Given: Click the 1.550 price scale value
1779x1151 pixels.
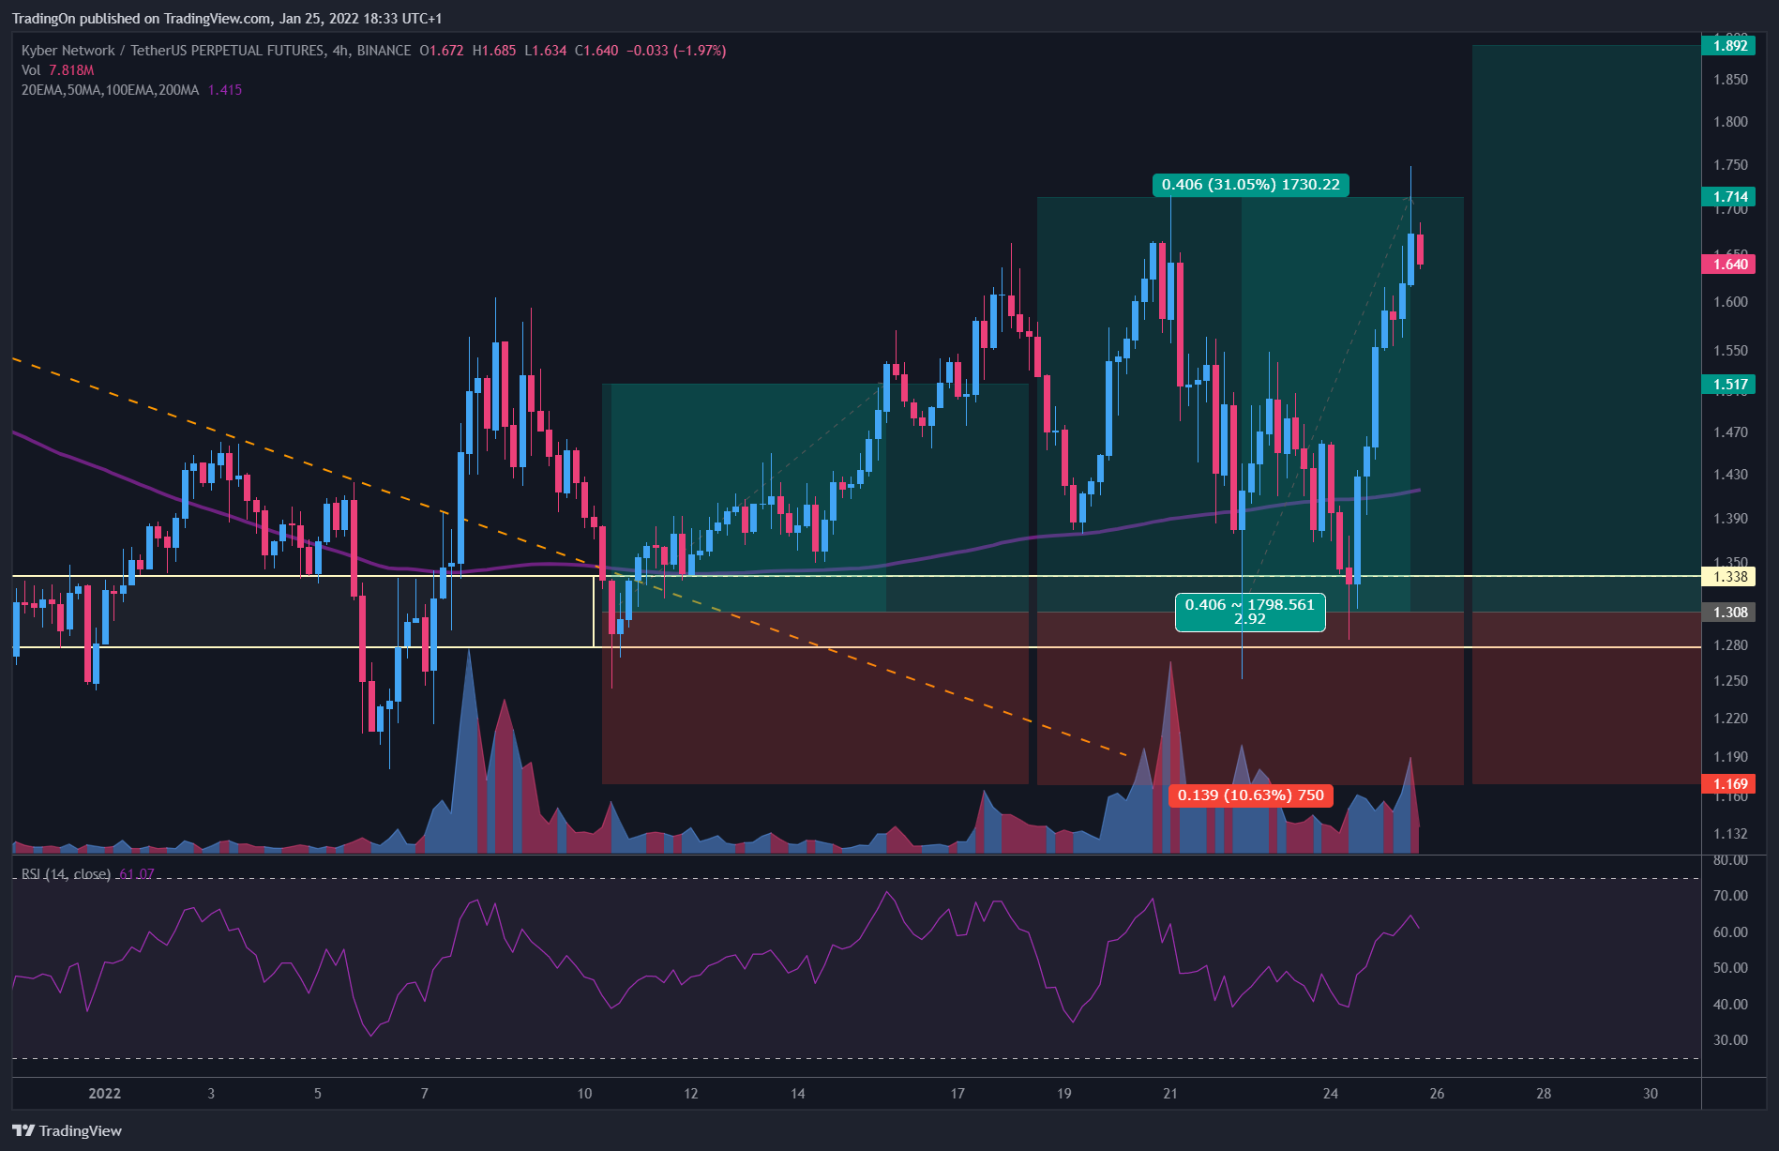Looking at the screenshot, I should [1730, 351].
